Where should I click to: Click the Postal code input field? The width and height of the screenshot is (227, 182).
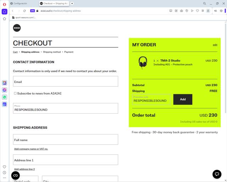[x=26, y=179]
